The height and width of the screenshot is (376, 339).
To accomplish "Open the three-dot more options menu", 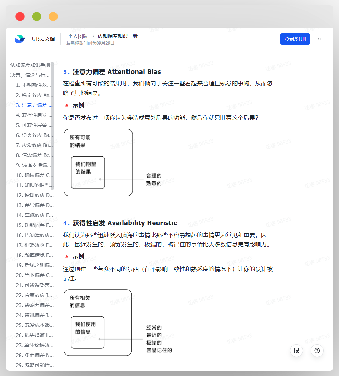I will pyautogui.click(x=321, y=39).
